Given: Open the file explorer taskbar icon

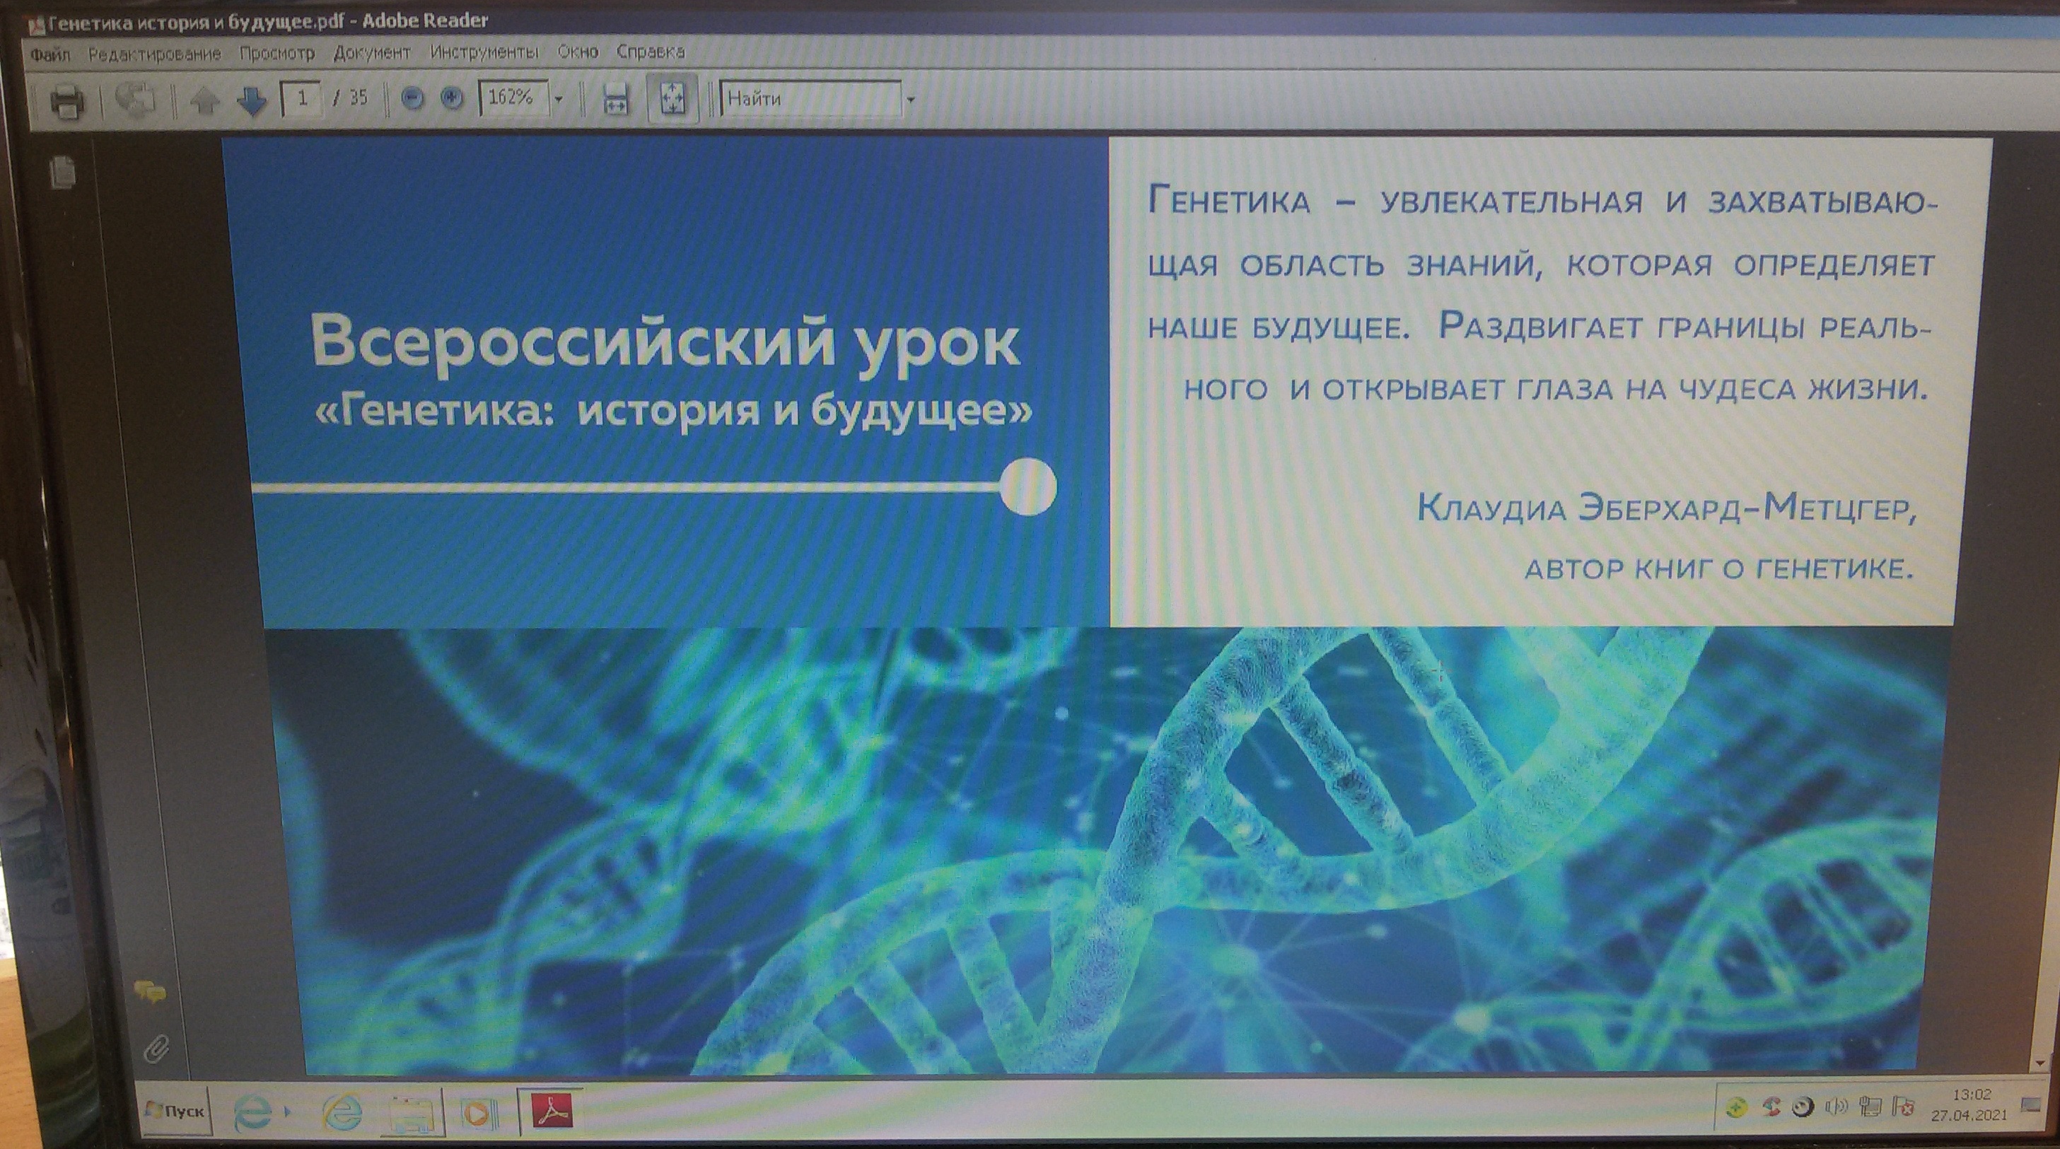Looking at the screenshot, I should 411,1114.
